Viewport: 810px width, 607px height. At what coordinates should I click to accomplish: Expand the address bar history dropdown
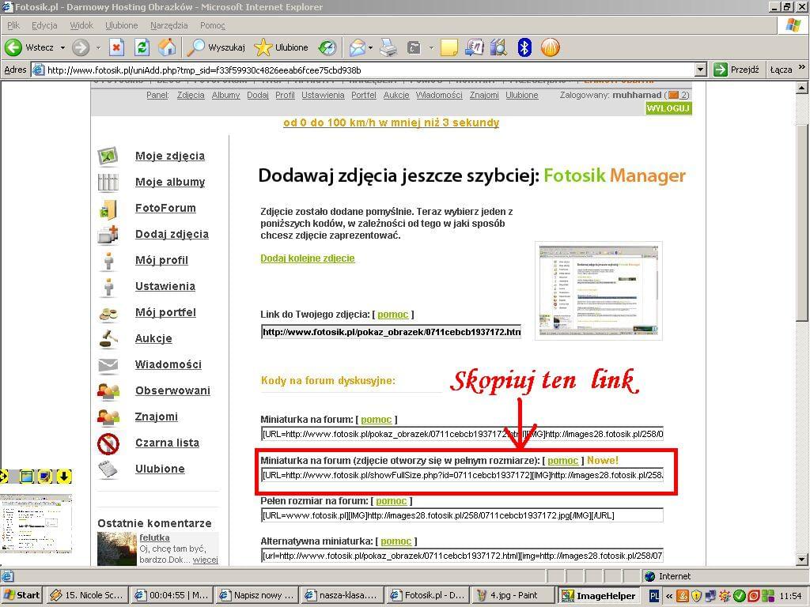(701, 70)
